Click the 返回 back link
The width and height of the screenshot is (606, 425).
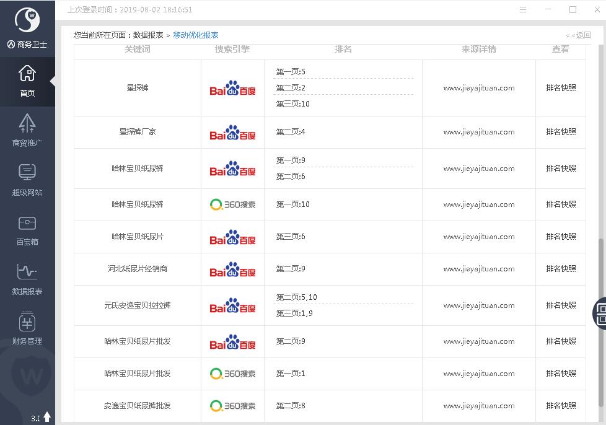point(579,35)
